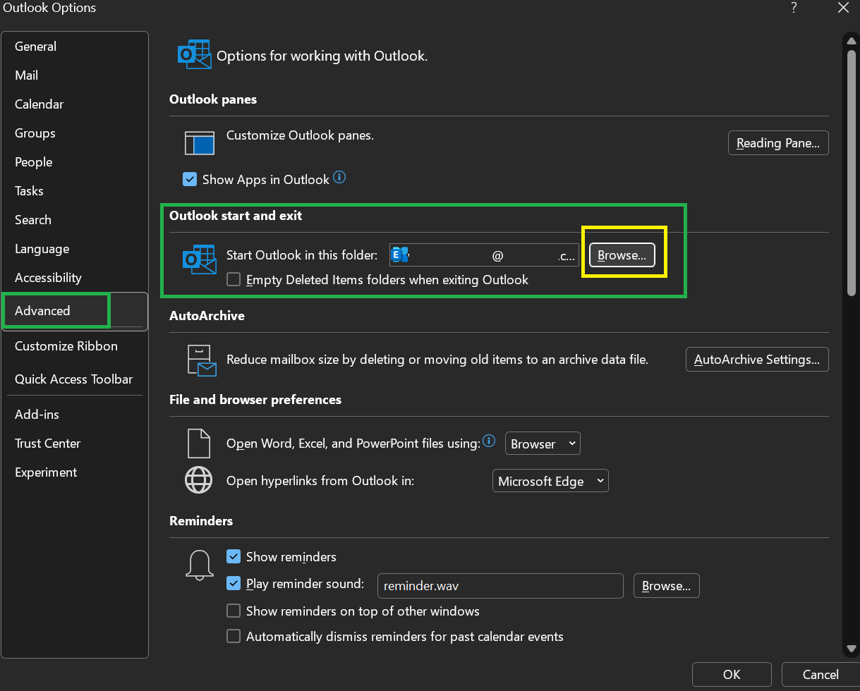Click the Outlook icon beside Start Outlook folder setting
Screen dimensions: 860x691
[200, 260]
